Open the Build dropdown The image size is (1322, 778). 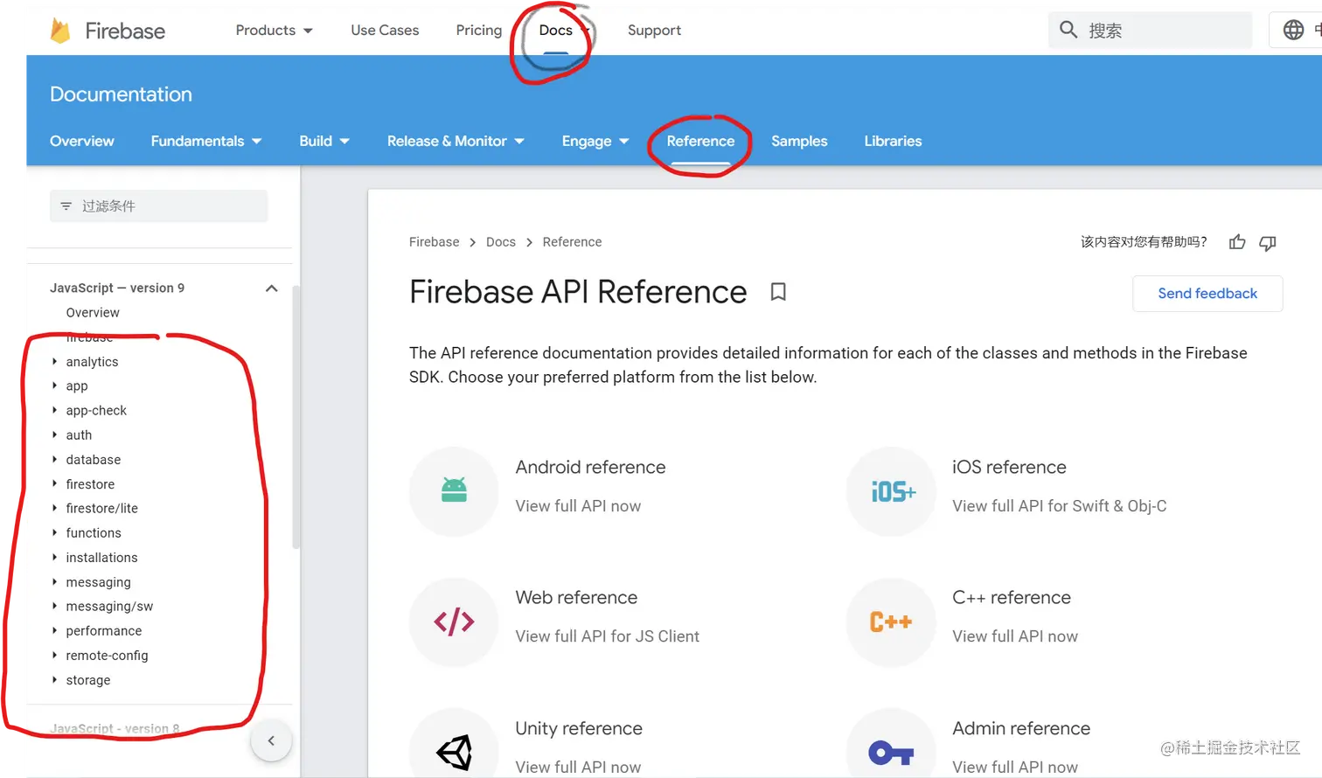click(x=324, y=141)
